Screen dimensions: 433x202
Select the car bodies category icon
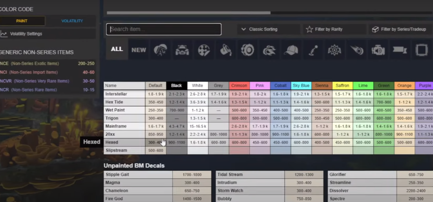182,50
